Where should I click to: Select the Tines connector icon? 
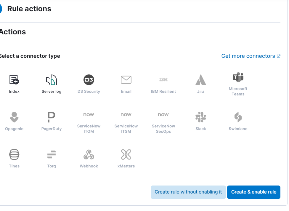[x=14, y=154]
